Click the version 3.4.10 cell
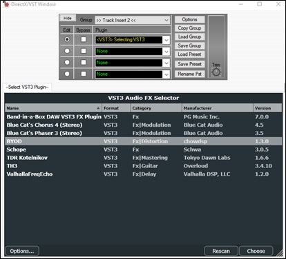The image size is (286, 259). click(x=263, y=166)
